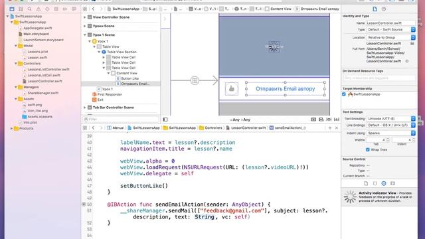The width and height of the screenshot is (425, 239).
Task: Collapse the Table View Section
Action: click(x=99, y=52)
